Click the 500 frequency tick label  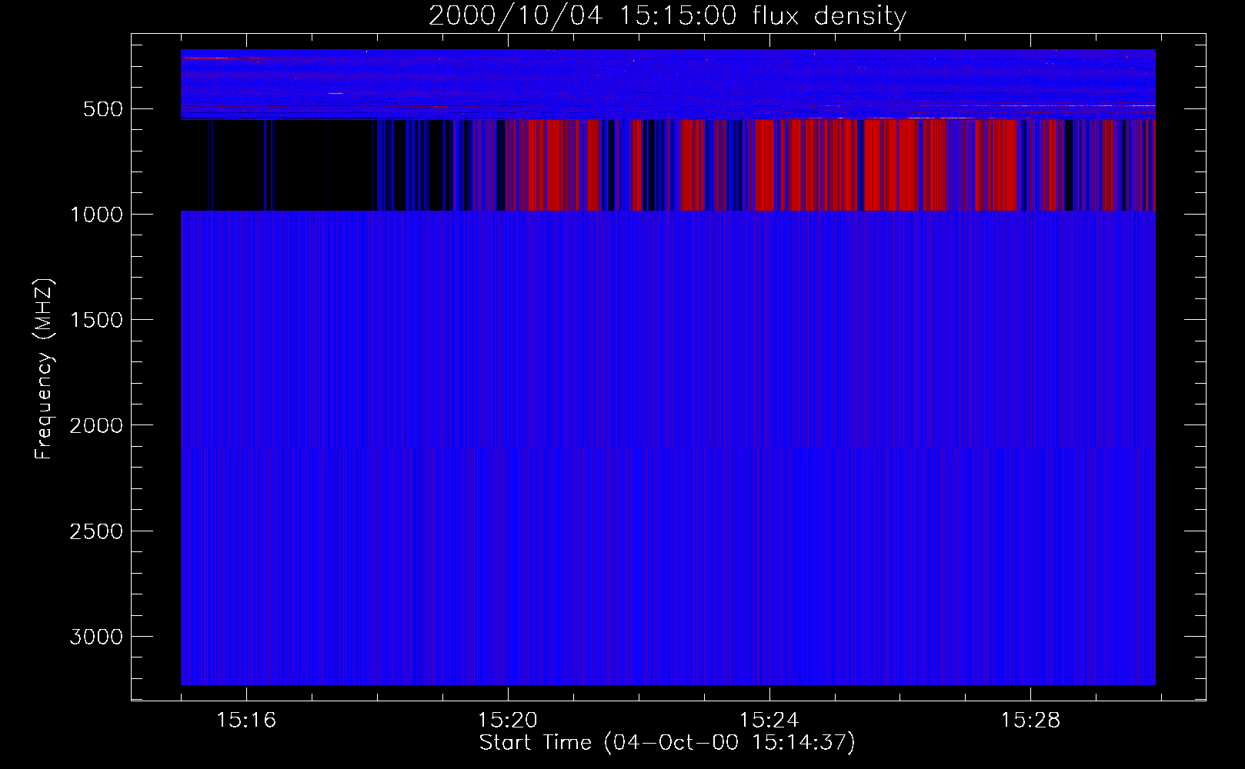point(102,109)
